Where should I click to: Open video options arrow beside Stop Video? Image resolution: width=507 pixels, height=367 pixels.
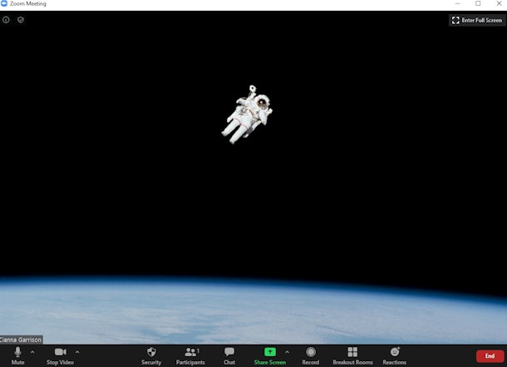tap(77, 352)
